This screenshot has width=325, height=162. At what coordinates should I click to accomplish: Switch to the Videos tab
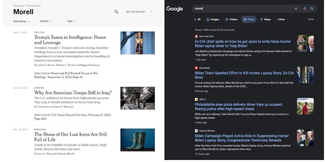pyautogui.click(x=231, y=19)
